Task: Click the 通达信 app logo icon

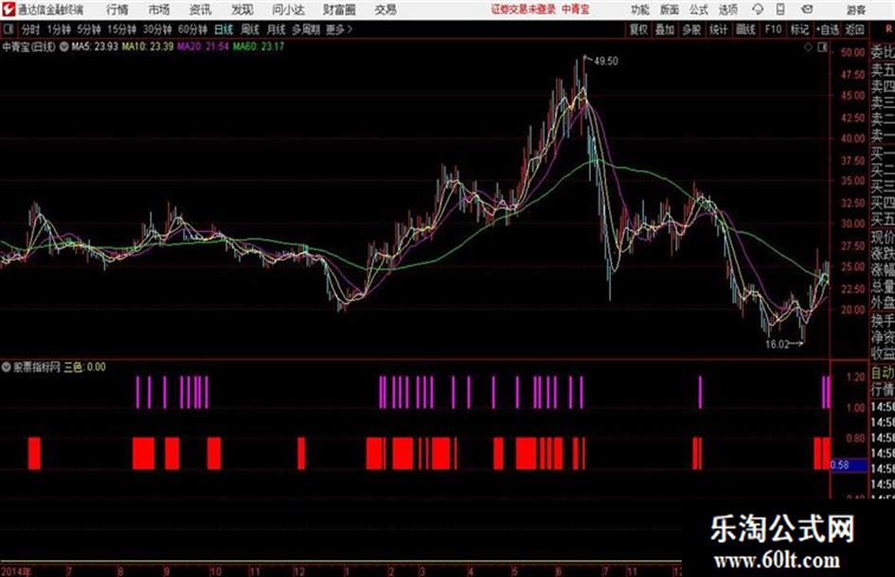Action: [8, 9]
